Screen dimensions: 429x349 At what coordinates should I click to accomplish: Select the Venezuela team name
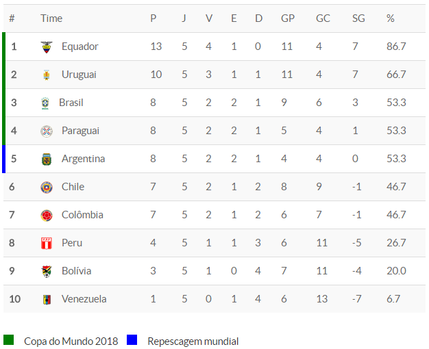tap(84, 299)
